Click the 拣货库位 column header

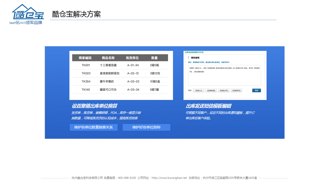tap(132, 58)
